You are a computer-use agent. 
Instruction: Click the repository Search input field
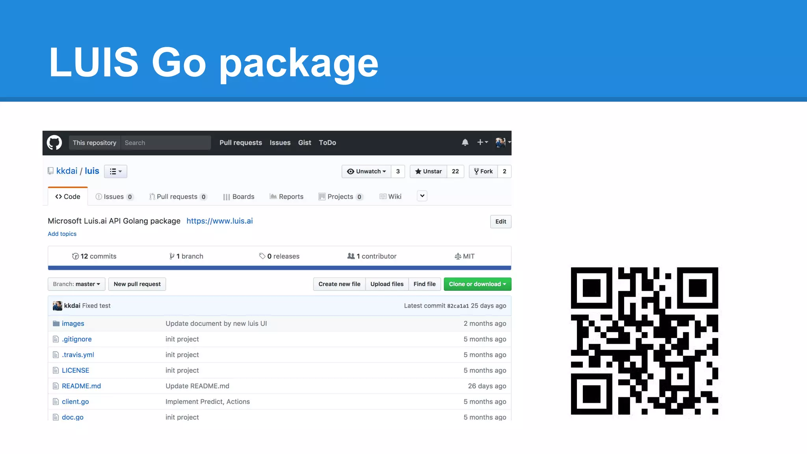[x=165, y=143]
